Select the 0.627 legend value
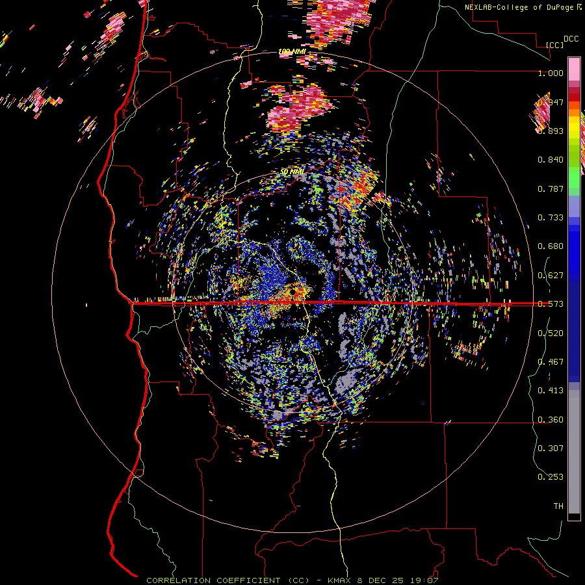The height and width of the screenshot is (585, 585). [551, 275]
